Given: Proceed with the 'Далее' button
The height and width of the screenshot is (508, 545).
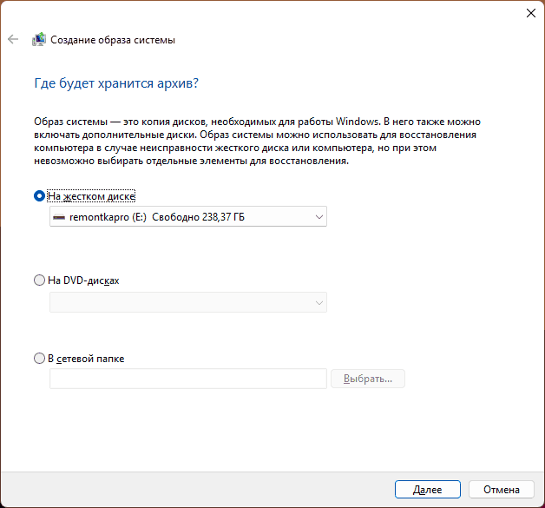Looking at the screenshot, I should (x=428, y=490).
